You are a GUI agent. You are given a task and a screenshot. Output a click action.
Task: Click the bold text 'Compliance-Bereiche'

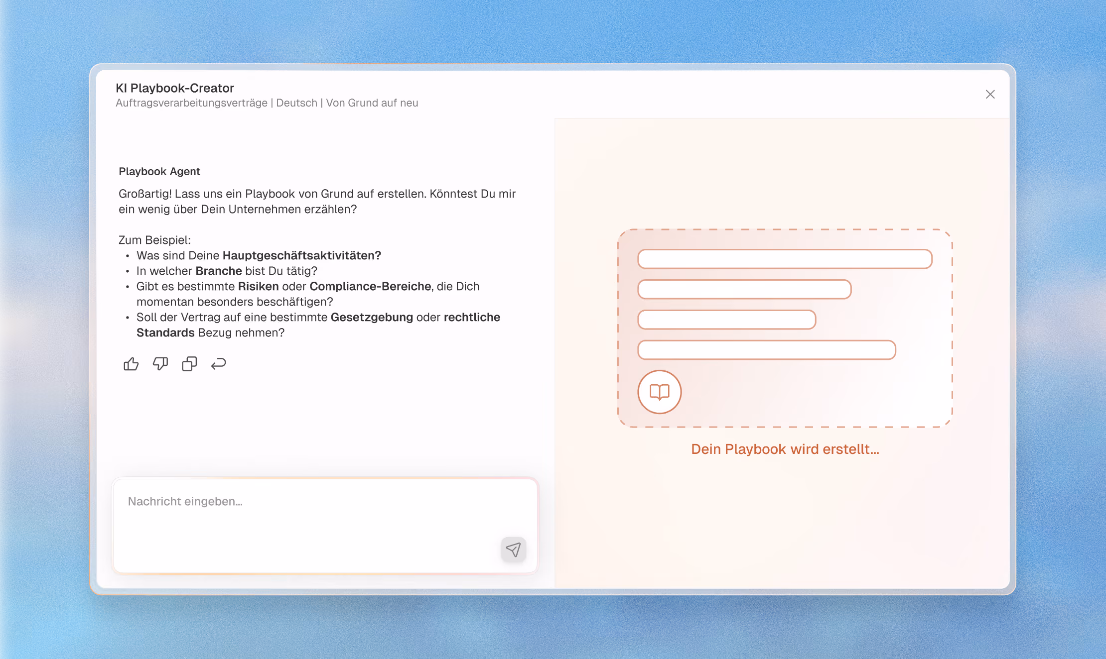[x=370, y=286]
